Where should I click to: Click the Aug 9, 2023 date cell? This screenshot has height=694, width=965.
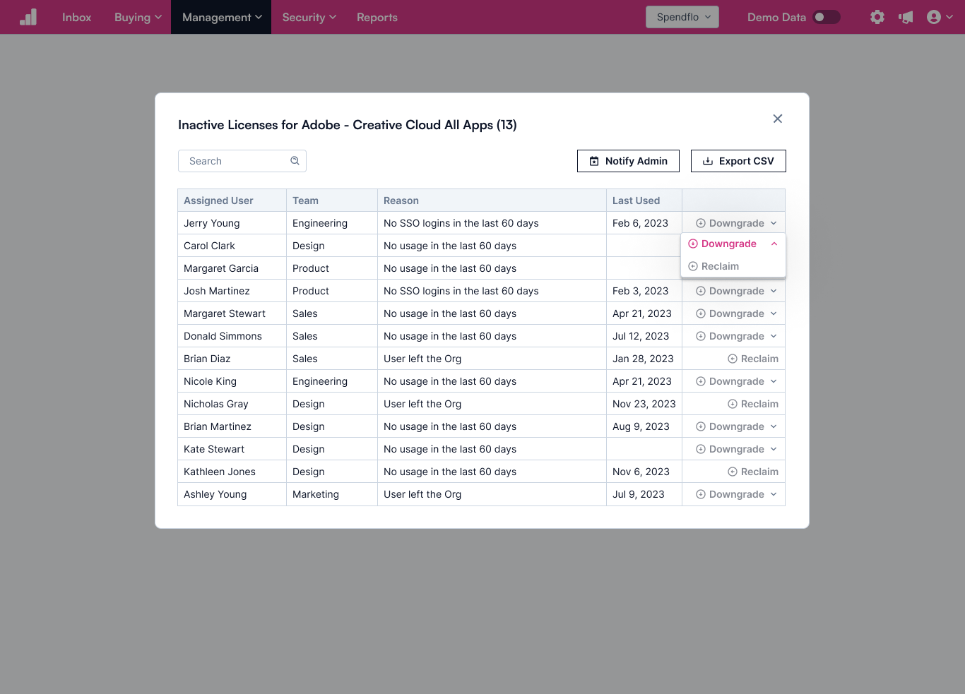644,426
